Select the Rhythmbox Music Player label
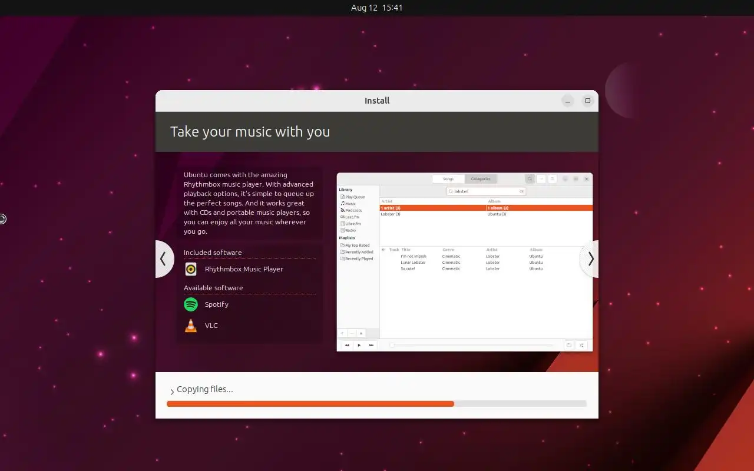This screenshot has width=754, height=471. tap(244, 269)
